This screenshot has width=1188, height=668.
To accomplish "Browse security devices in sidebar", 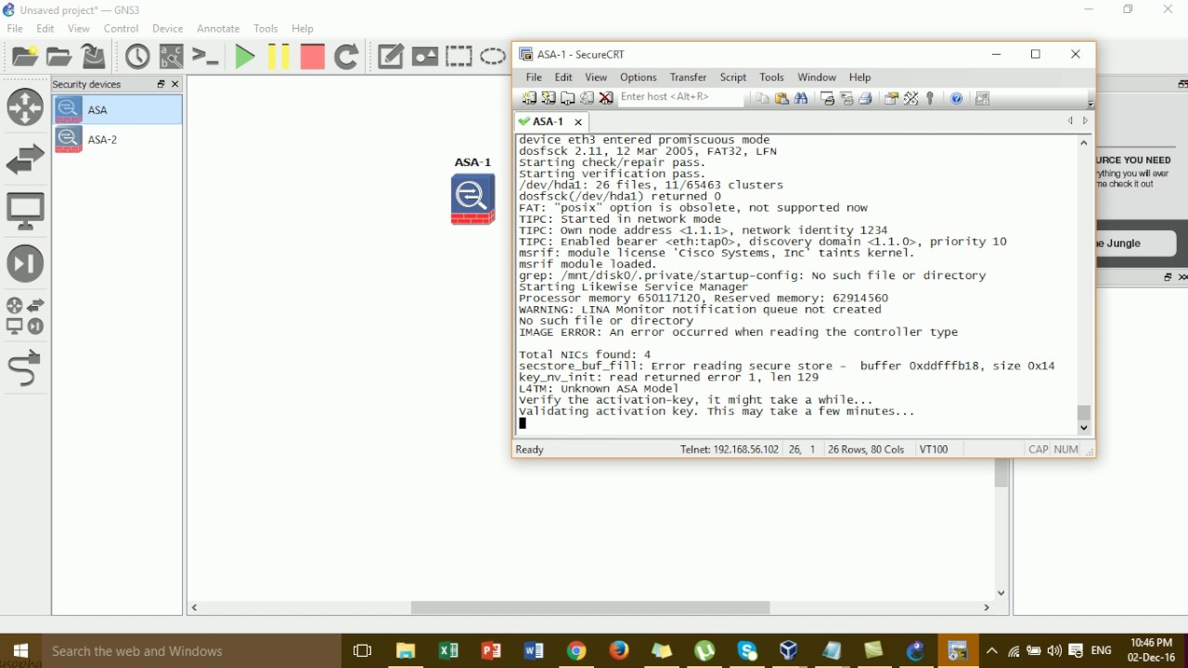I will tap(25, 263).
